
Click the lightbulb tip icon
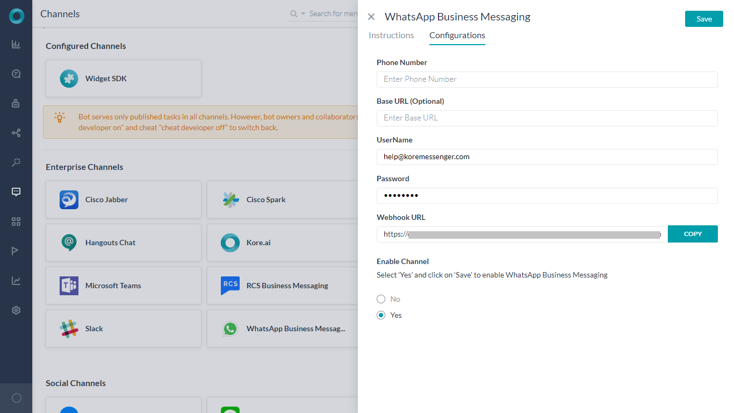point(60,117)
